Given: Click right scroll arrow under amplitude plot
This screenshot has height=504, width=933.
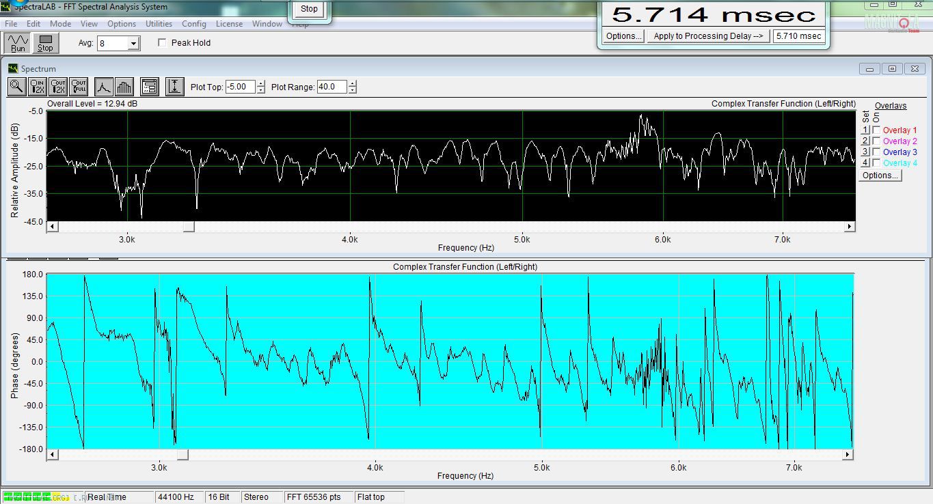Looking at the screenshot, I should (x=850, y=227).
